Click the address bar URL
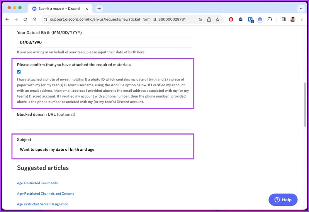309x212 pixels. [118, 19]
